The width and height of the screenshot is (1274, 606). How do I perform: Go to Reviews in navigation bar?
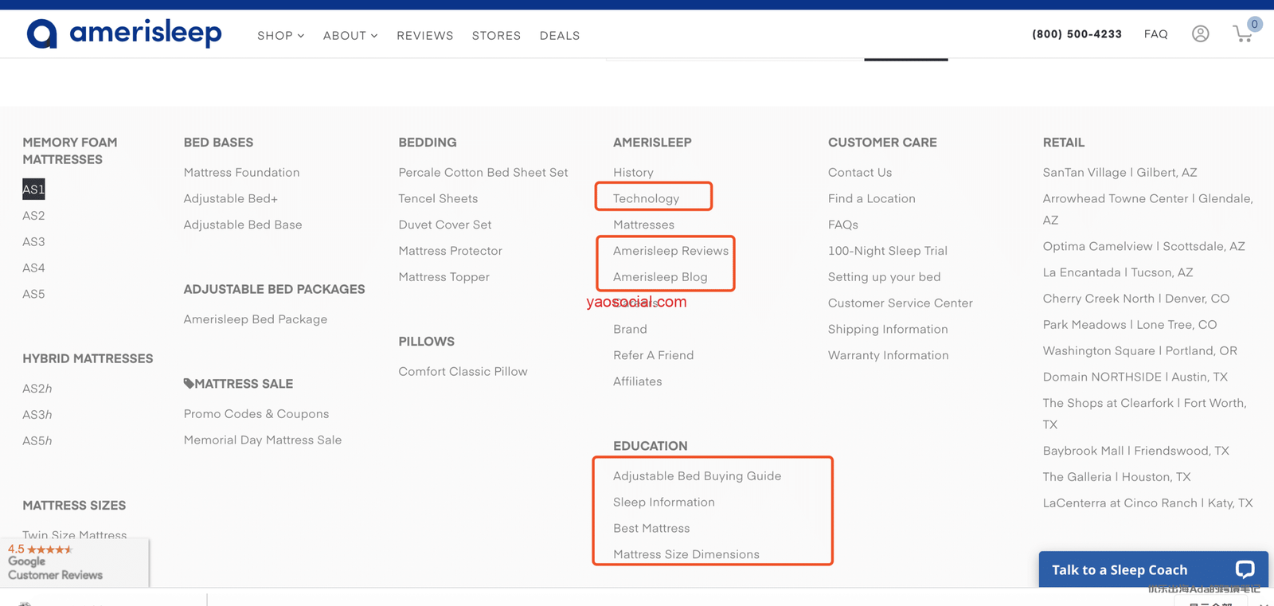point(424,36)
